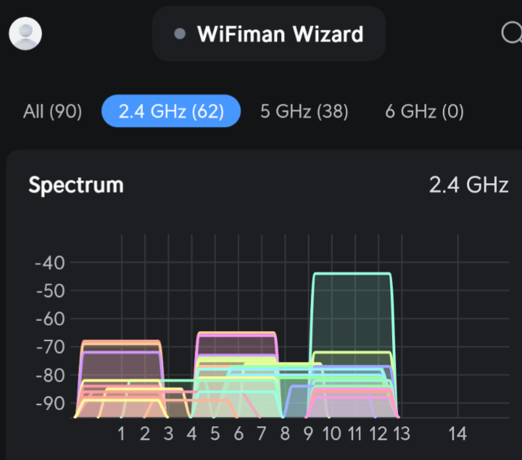Click the gray status dot beside WiFiman Wizard
The height and width of the screenshot is (460, 522).
[179, 34]
